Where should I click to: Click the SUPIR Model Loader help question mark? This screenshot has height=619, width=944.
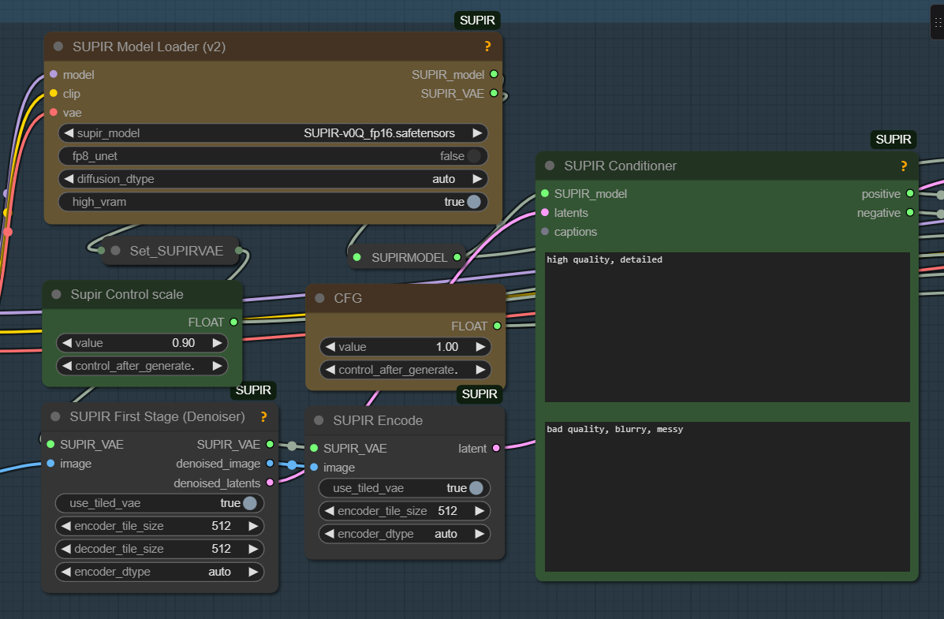pos(487,47)
